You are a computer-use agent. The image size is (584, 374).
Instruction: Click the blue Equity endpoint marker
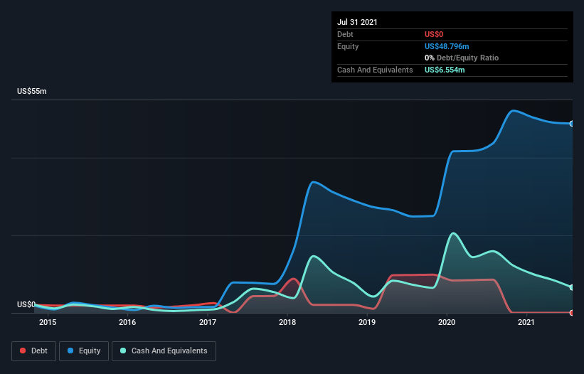pos(572,124)
